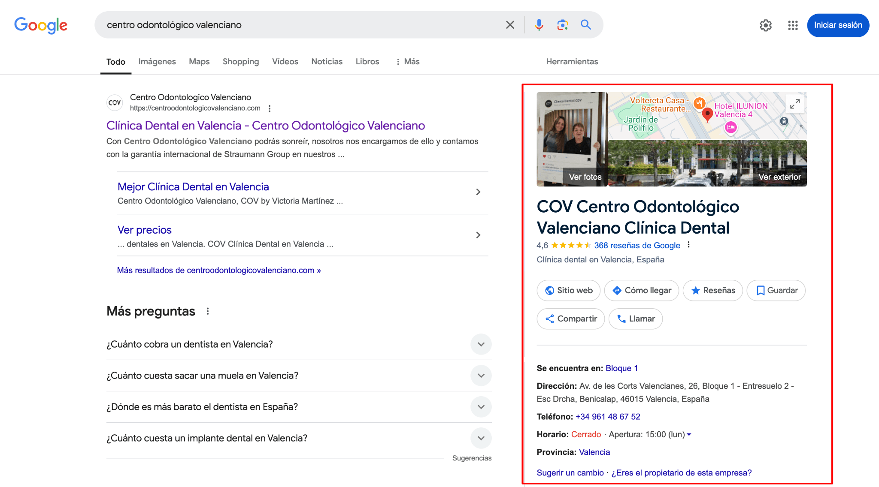Open Mejor Clínica Dental en Valencia link
Viewport: 879px width, 487px height.
point(193,187)
